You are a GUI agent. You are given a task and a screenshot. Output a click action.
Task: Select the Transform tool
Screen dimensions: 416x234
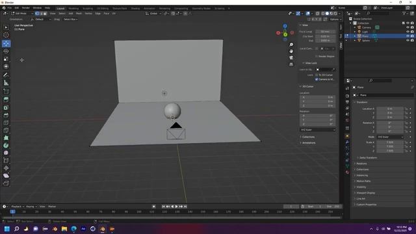tap(6, 66)
